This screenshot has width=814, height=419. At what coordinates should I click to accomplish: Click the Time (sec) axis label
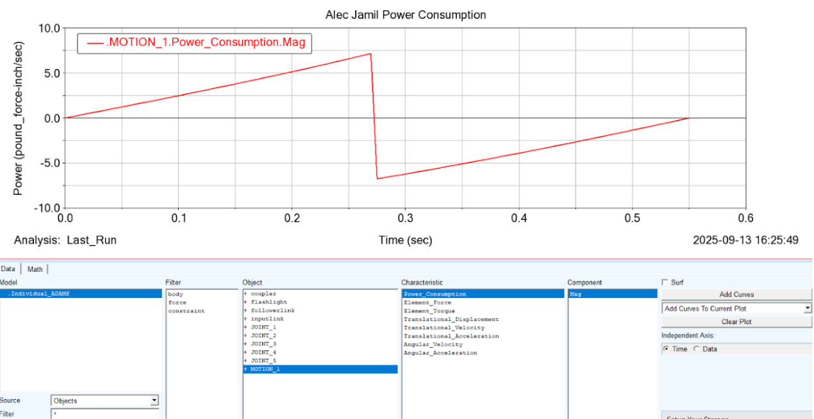point(406,240)
